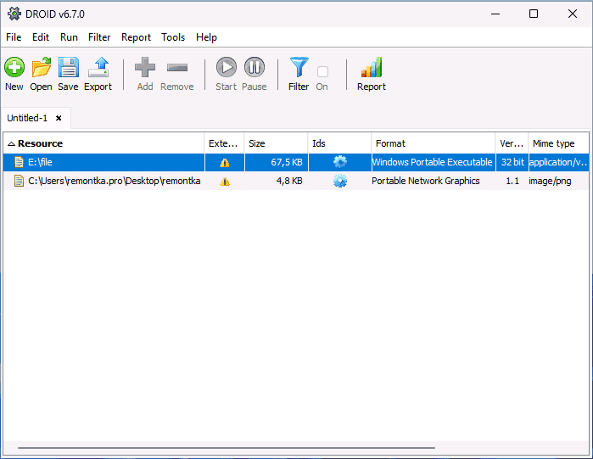Sort by the Format column header
This screenshot has height=459, width=593.
point(434,143)
